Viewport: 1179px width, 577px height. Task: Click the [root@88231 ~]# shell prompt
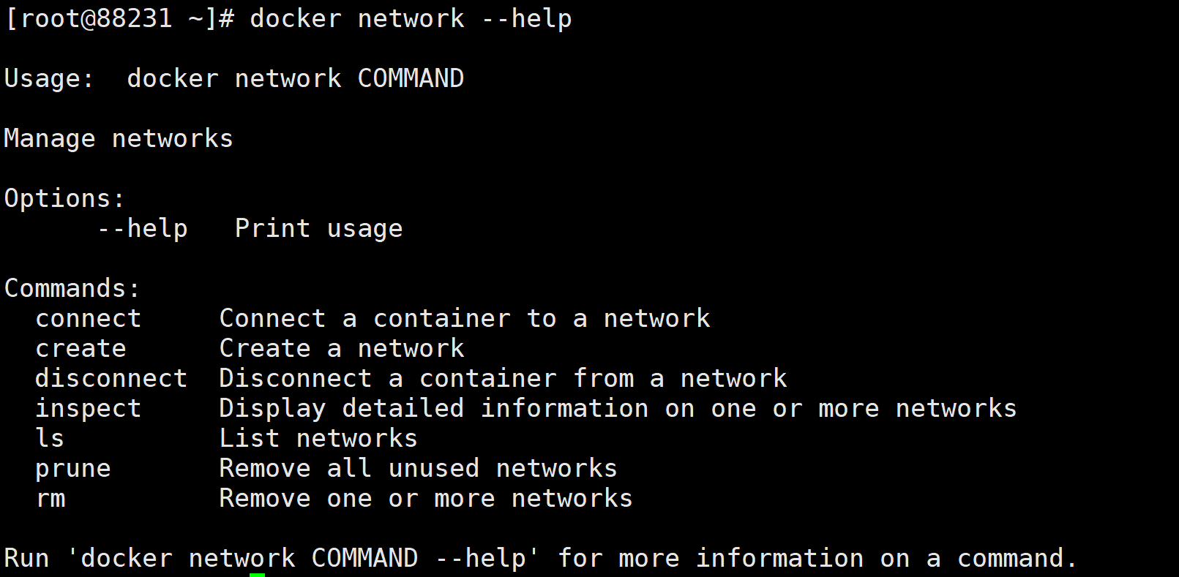pyautogui.click(x=119, y=19)
